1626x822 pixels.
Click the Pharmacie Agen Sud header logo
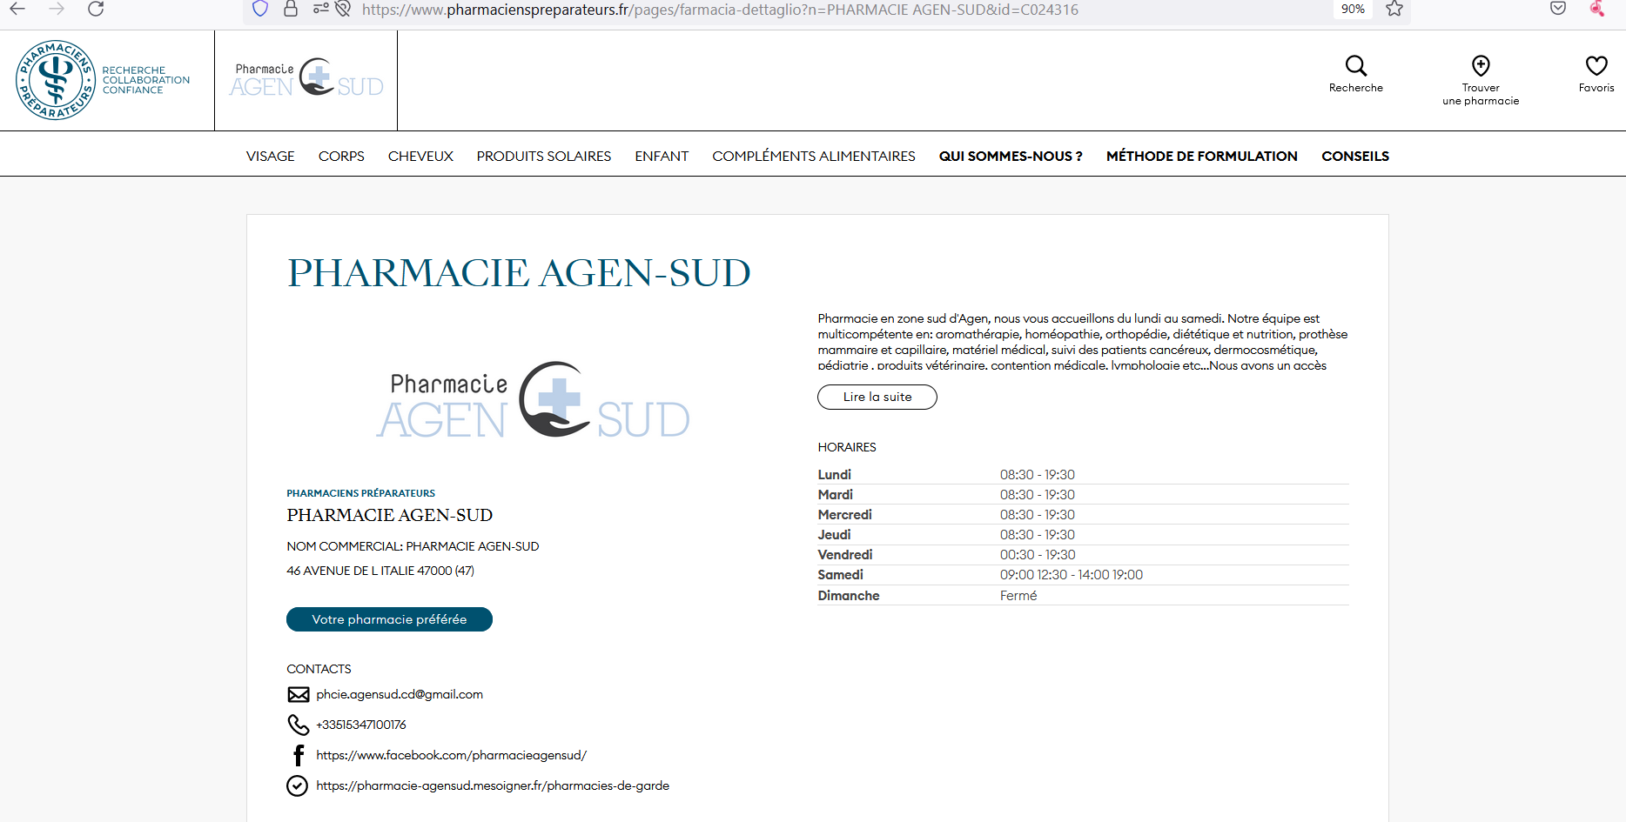(306, 78)
